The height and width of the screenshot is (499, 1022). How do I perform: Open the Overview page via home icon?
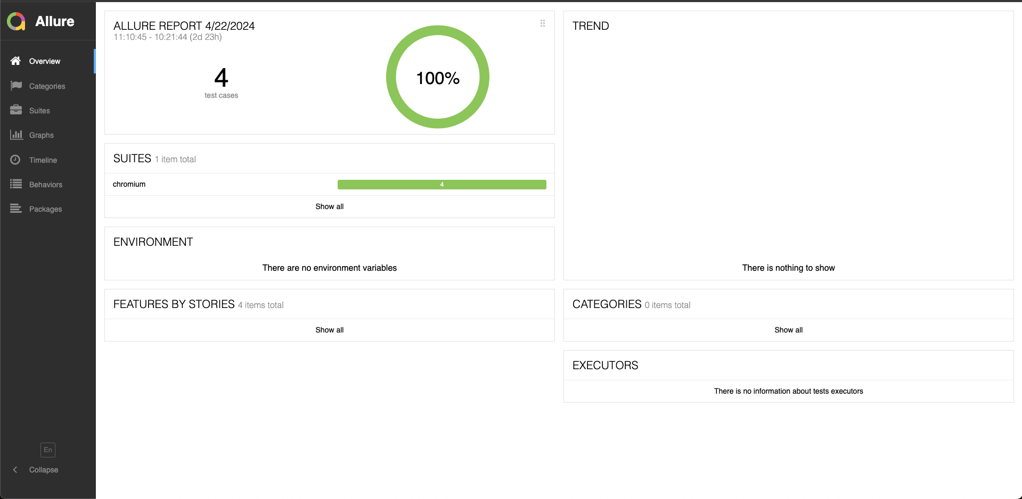click(16, 61)
